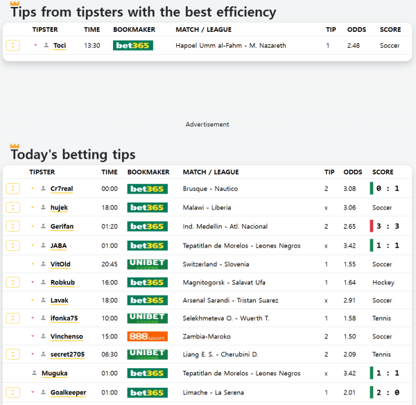Toggle the expand button on Gerifan's row
Screen dimensions: 416x405
pos(13,227)
